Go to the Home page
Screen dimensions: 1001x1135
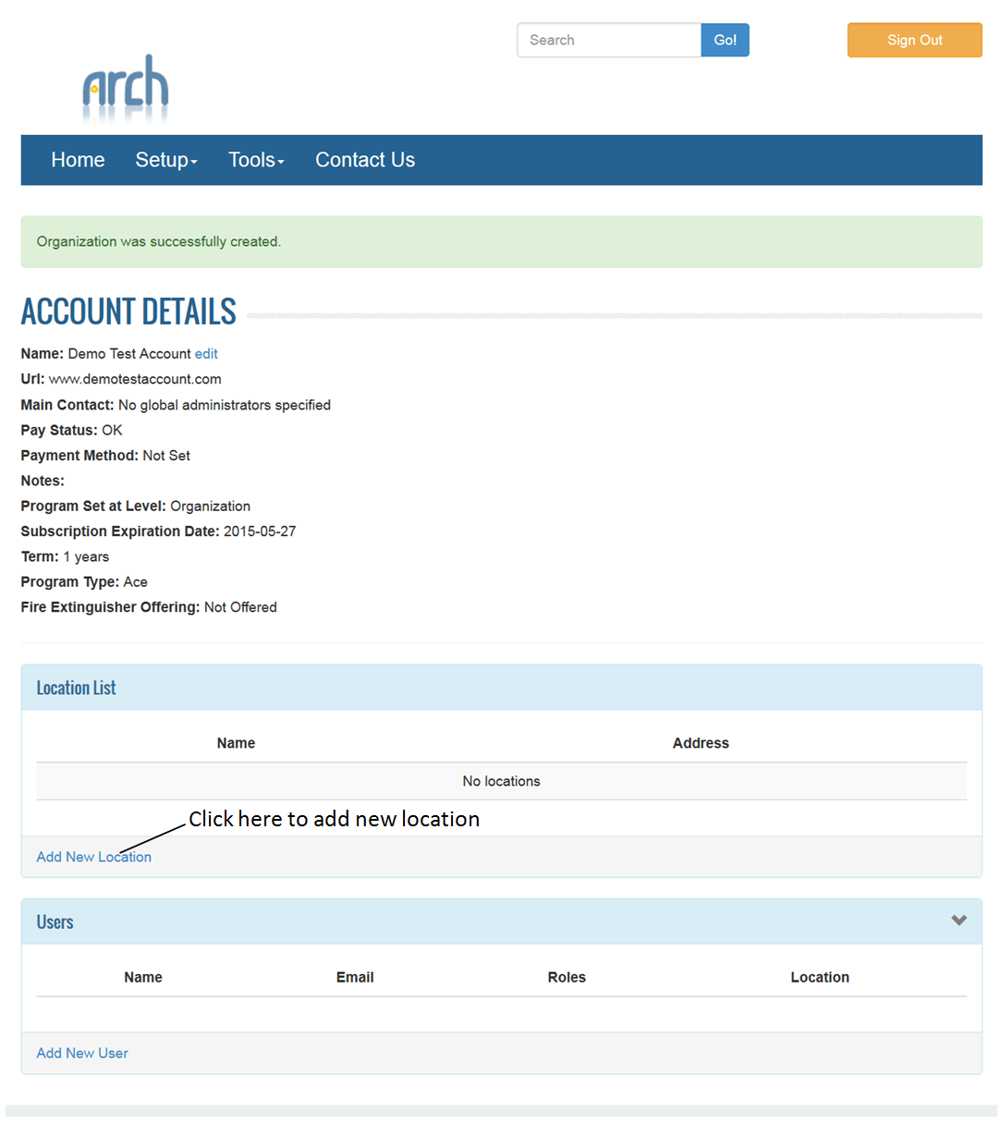[78, 160]
